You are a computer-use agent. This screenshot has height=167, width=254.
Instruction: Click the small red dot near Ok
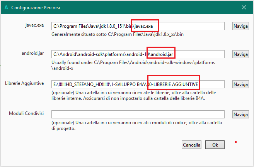236,142
